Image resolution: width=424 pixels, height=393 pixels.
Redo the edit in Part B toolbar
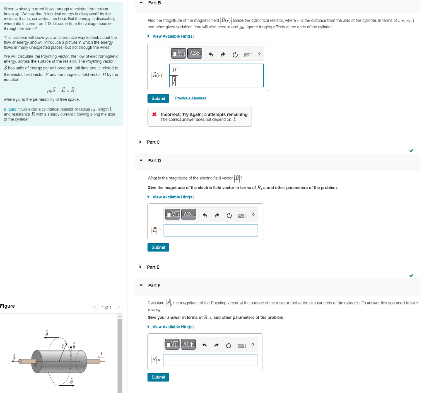click(x=223, y=55)
